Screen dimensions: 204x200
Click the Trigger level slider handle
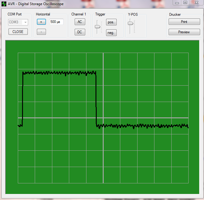click(97, 27)
